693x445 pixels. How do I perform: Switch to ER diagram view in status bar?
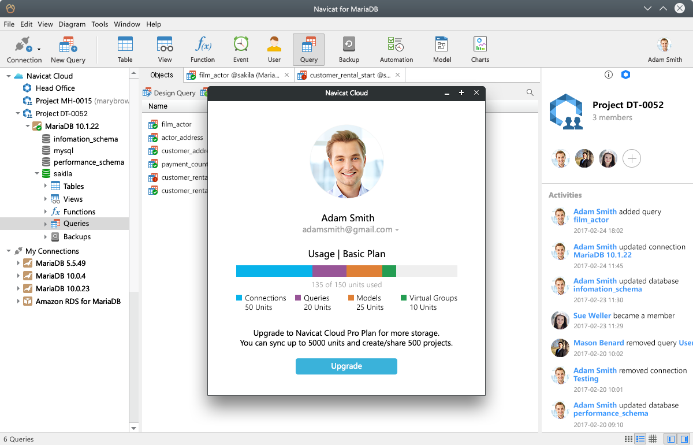coord(653,439)
